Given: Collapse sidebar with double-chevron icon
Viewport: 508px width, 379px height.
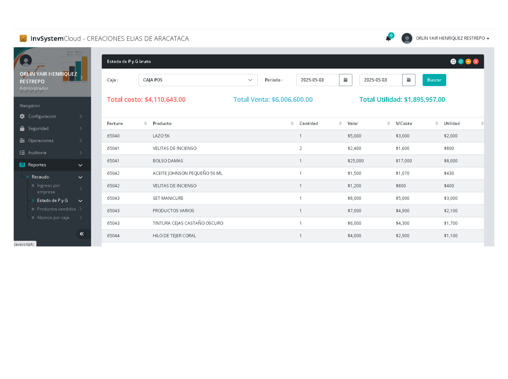Looking at the screenshot, I should click(x=82, y=234).
